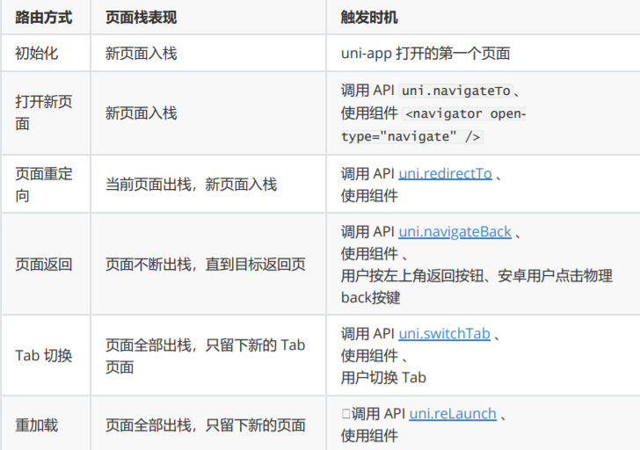Screen dimensions: 640x450
Task: Click 使用组件 text in 页面重定向 row
Action: click(x=369, y=196)
